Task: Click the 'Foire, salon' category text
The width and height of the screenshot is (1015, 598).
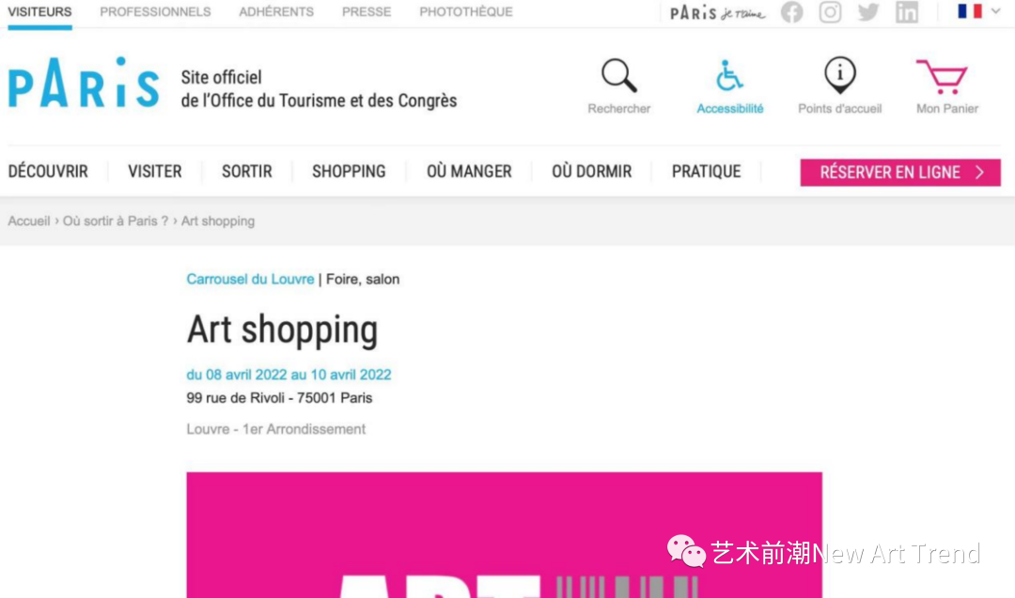Action: 363,279
